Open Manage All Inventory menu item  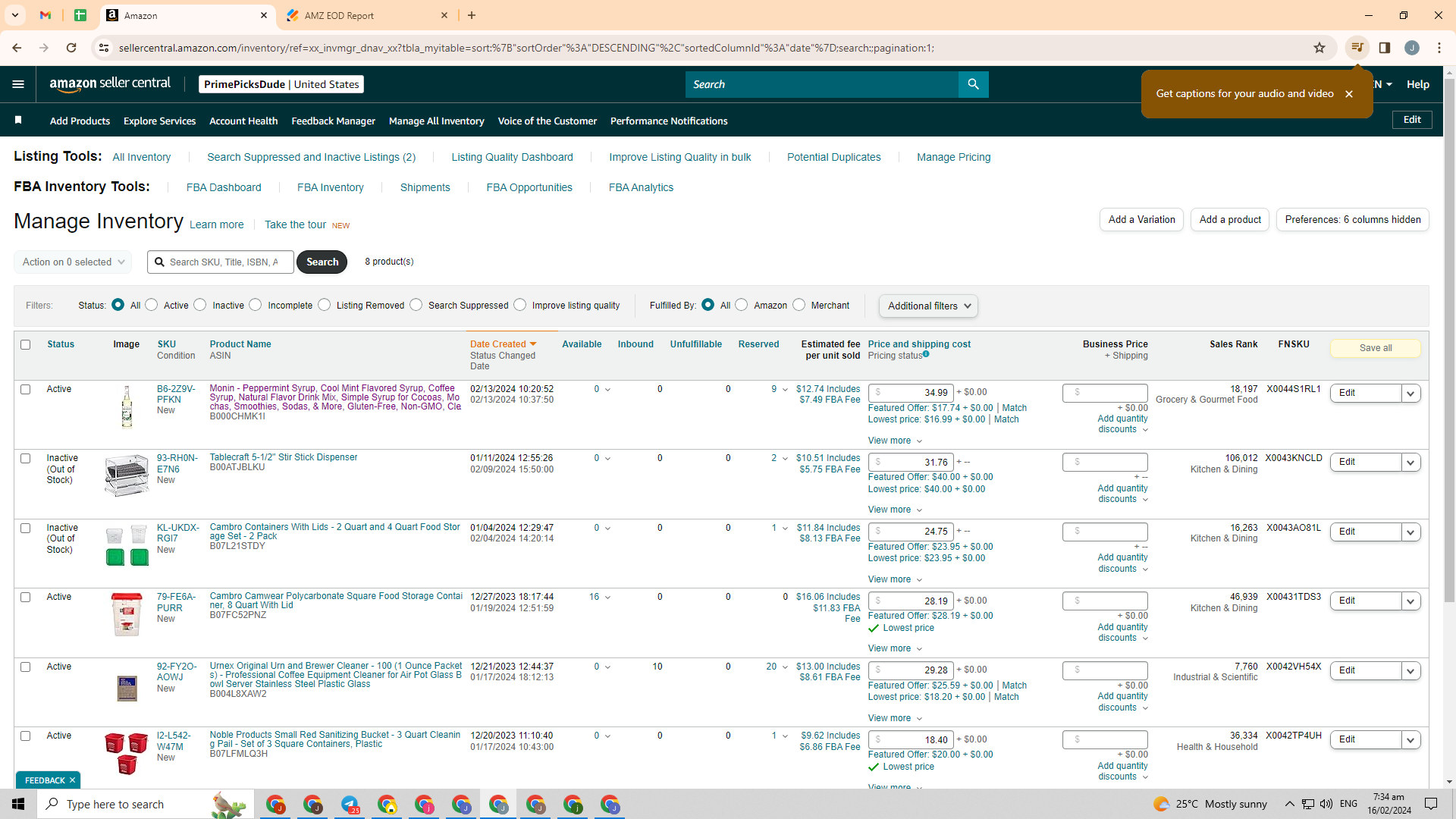(437, 121)
